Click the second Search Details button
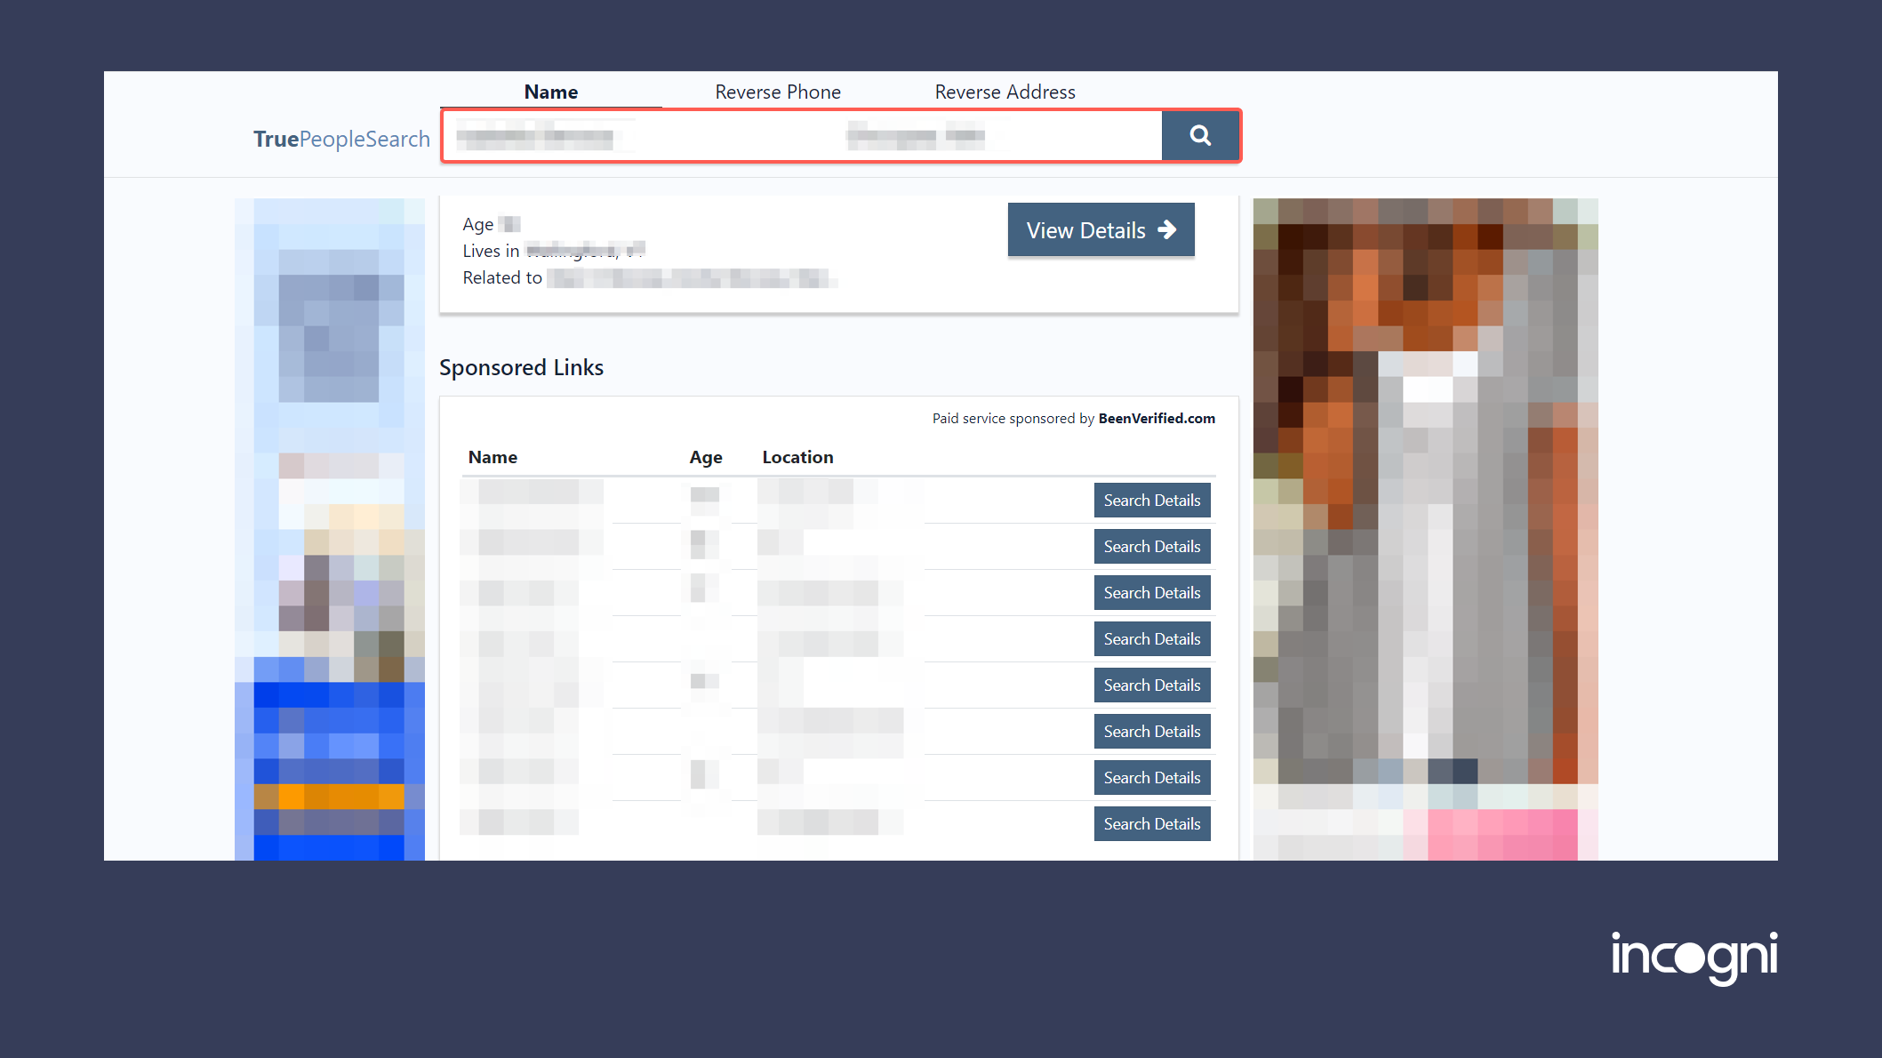The width and height of the screenshot is (1882, 1058). tap(1151, 547)
